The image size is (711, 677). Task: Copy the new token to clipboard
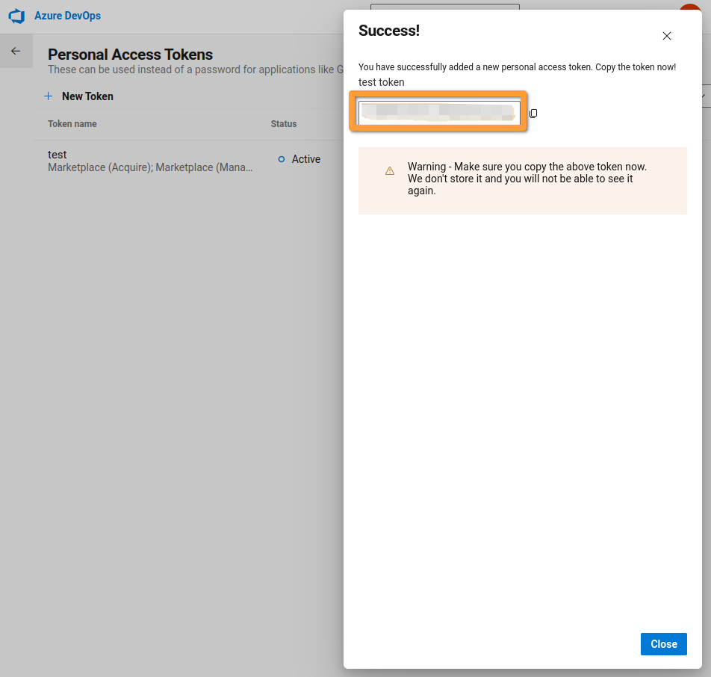533,113
